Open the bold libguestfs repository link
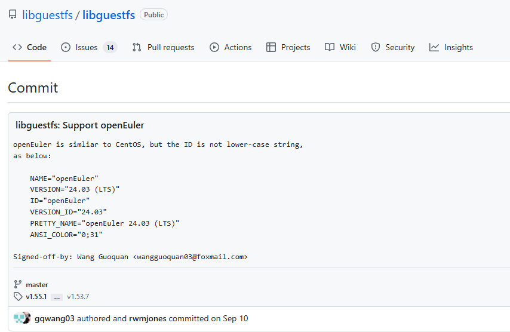This screenshot has width=510, height=332. pyautogui.click(x=109, y=15)
